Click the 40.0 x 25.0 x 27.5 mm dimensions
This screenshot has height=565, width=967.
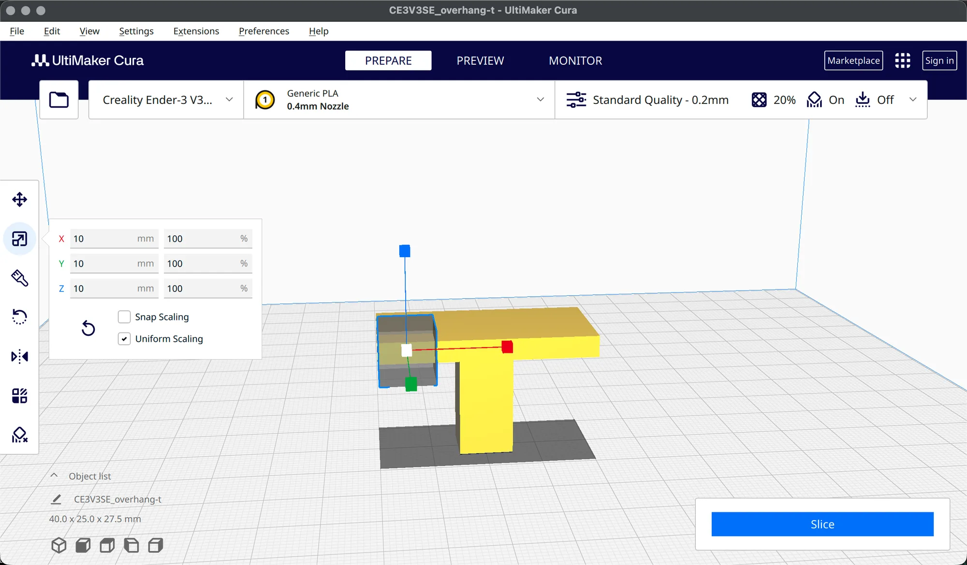pos(95,519)
